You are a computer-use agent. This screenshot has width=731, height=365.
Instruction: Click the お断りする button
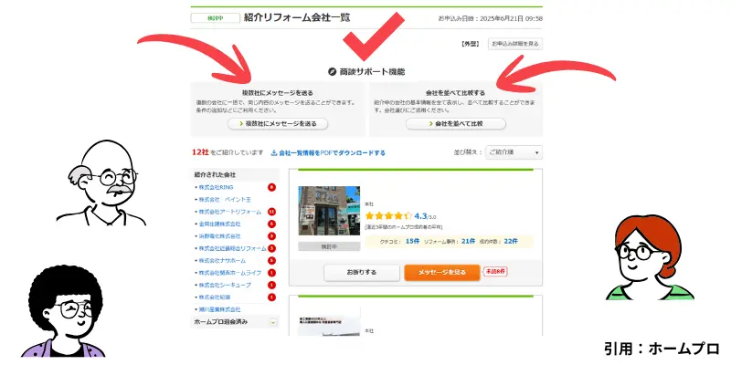(x=362, y=272)
